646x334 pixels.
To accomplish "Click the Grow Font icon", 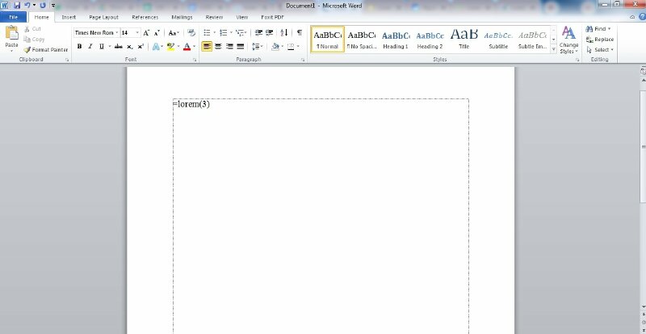I will click(146, 33).
